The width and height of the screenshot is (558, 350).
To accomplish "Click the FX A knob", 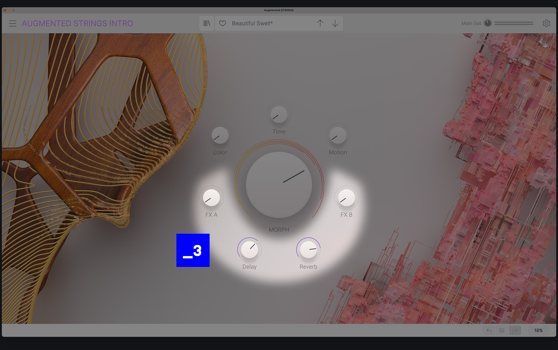I will point(211,198).
